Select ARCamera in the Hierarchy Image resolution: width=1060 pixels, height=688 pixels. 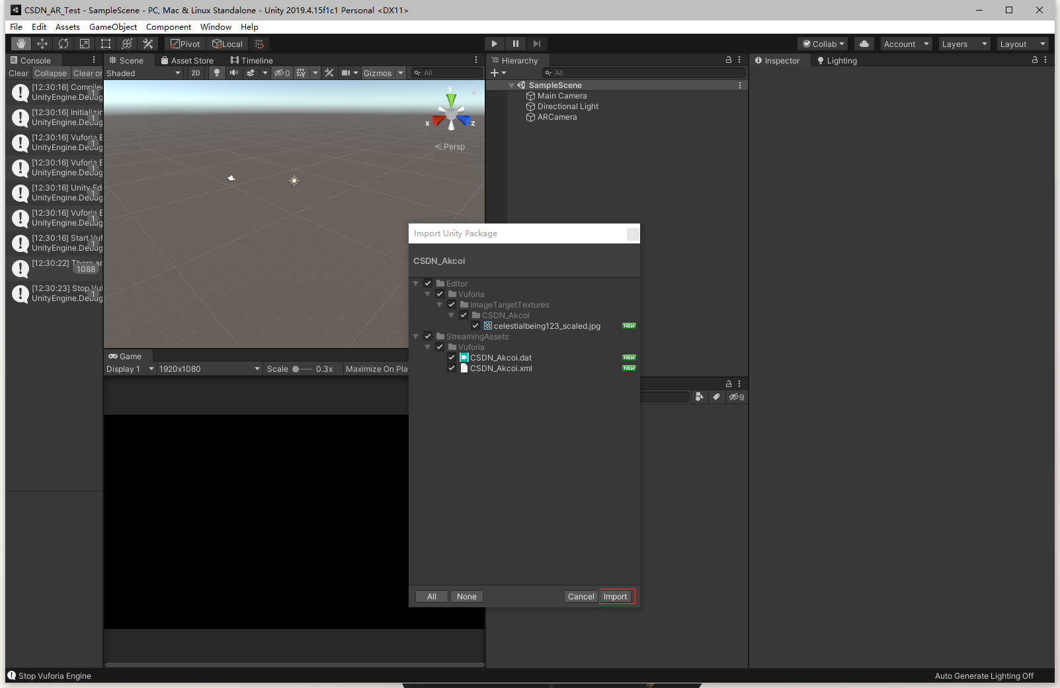[x=557, y=117]
